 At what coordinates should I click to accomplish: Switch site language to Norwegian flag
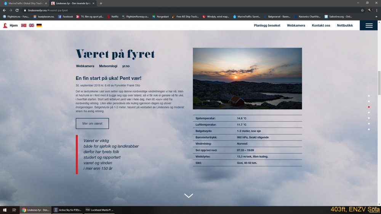pos(24,25)
